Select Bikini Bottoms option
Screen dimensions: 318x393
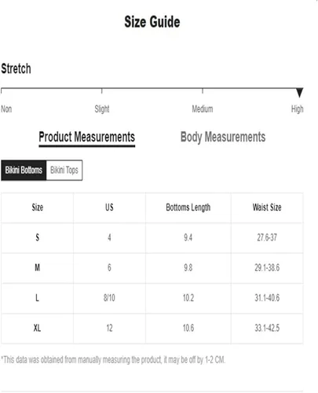[x=24, y=171]
